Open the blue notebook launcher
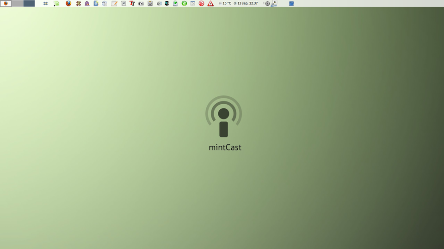The image size is (444, 249). tap(96, 3)
